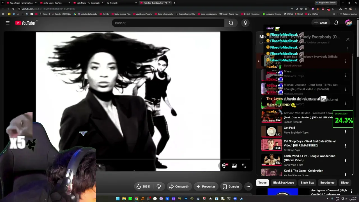Open Photoshop from the taskbar
The width and height of the screenshot is (359, 202).
(186, 199)
